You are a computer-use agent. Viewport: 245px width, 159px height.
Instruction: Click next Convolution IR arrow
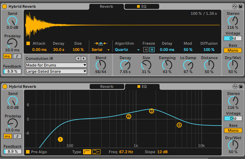[84, 58]
